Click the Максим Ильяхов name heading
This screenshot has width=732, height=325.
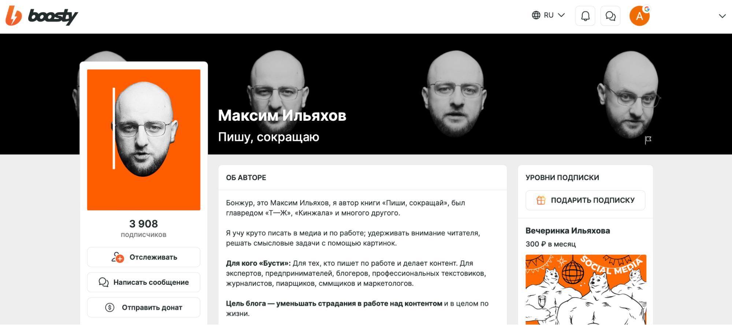point(282,116)
